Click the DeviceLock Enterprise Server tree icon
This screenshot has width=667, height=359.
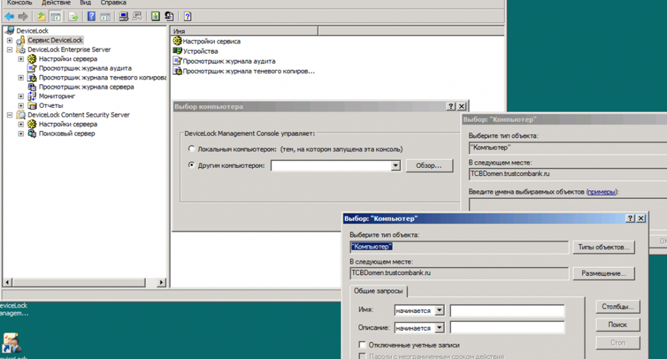pos(21,50)
